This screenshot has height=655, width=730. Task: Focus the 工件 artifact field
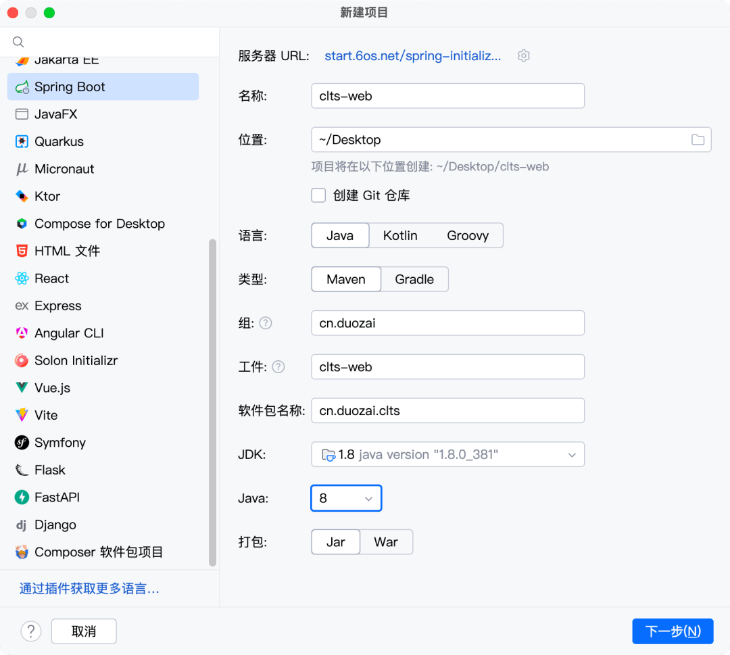448,367
